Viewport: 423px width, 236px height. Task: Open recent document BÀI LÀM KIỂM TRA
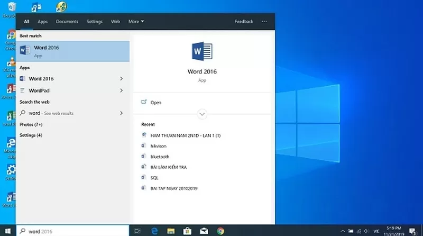[168, 167]
